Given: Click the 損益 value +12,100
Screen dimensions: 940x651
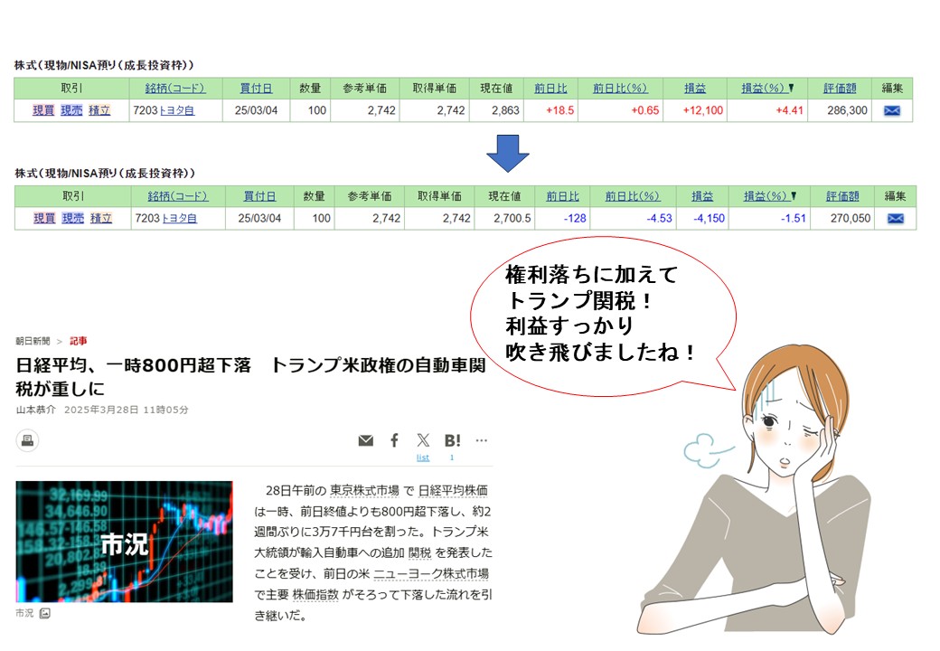Looking at the screenshot, I should click(703, 110).
